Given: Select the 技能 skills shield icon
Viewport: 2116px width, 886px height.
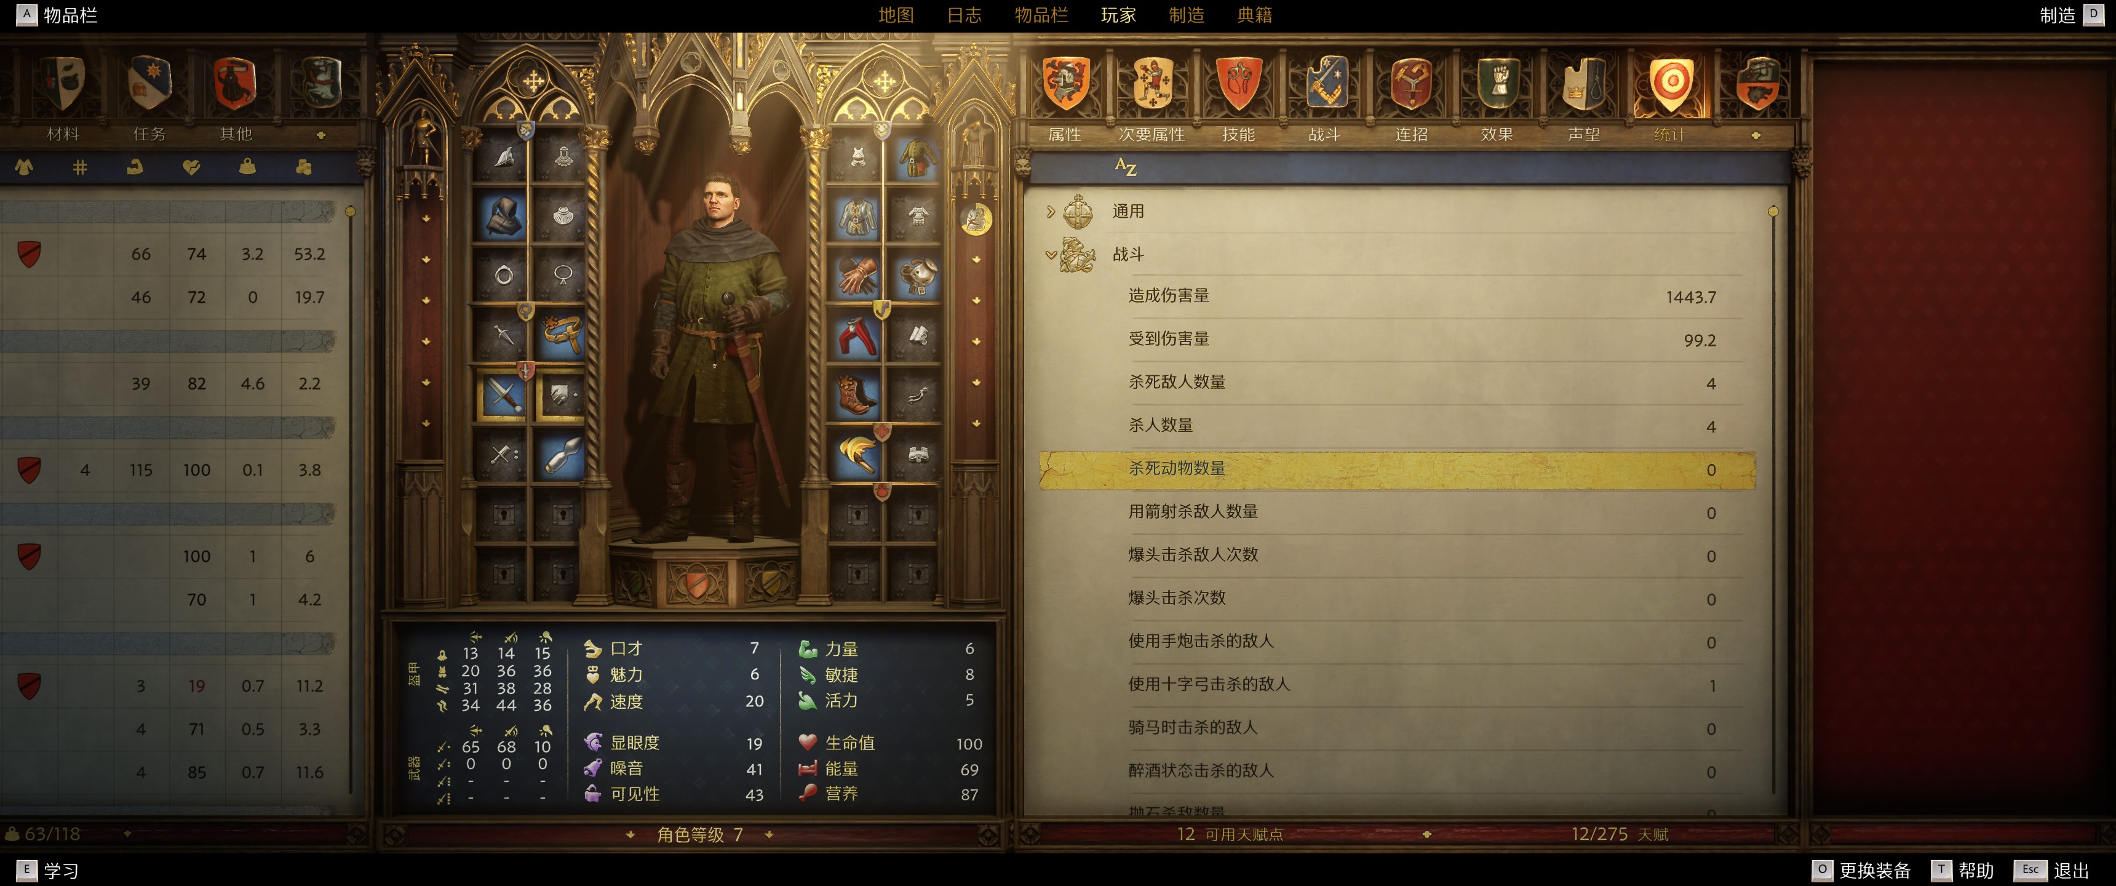Looking at the screenshot, I should pos(1238,84).
